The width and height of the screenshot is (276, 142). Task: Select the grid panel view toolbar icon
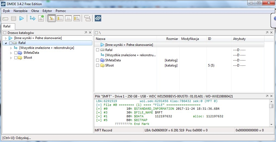coord(68,18)
